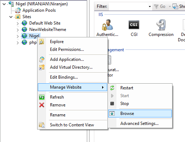The width and height of the screenshot is (185, 142).
Task: Click the Application Pools icon
Action: (x=18, y=10)
